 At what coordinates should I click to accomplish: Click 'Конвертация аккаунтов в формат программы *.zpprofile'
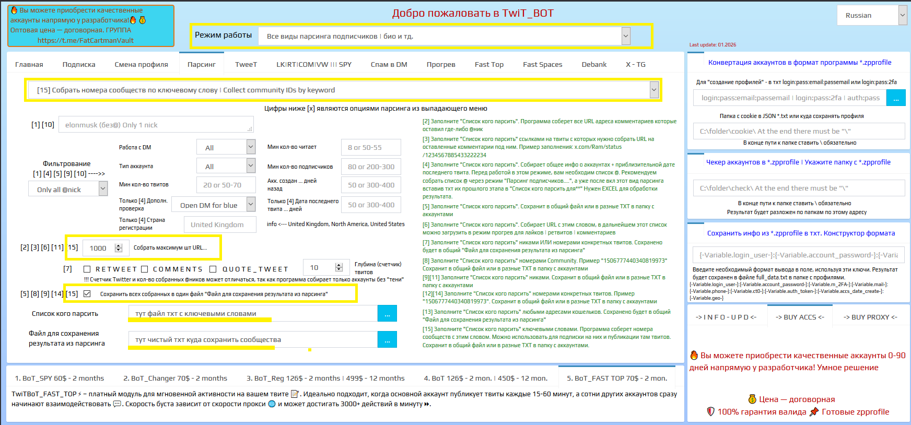click(800, 62)
